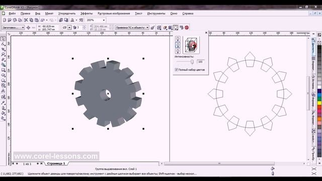Close the lighting popup panel
Image resolution: width=322 pixels, height=181 pixels.
206,33
